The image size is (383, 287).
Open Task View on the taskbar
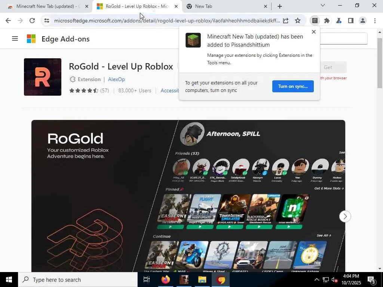146,280
